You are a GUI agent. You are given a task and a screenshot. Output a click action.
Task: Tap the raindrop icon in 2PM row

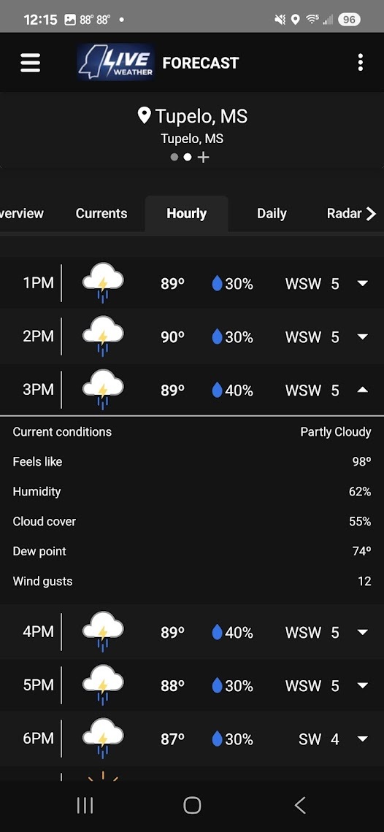point(217,337)
